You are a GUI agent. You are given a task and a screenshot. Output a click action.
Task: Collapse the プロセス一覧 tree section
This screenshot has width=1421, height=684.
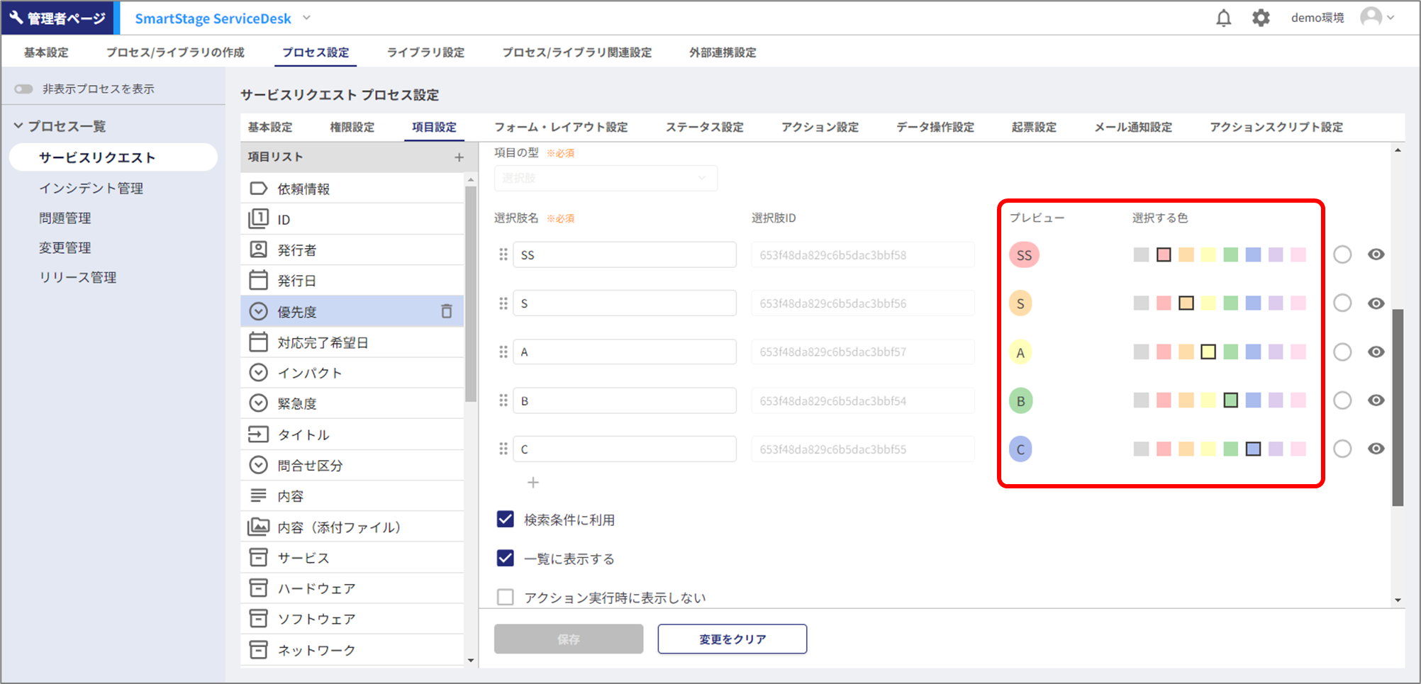pyautogui.click(x=18, y=126)
